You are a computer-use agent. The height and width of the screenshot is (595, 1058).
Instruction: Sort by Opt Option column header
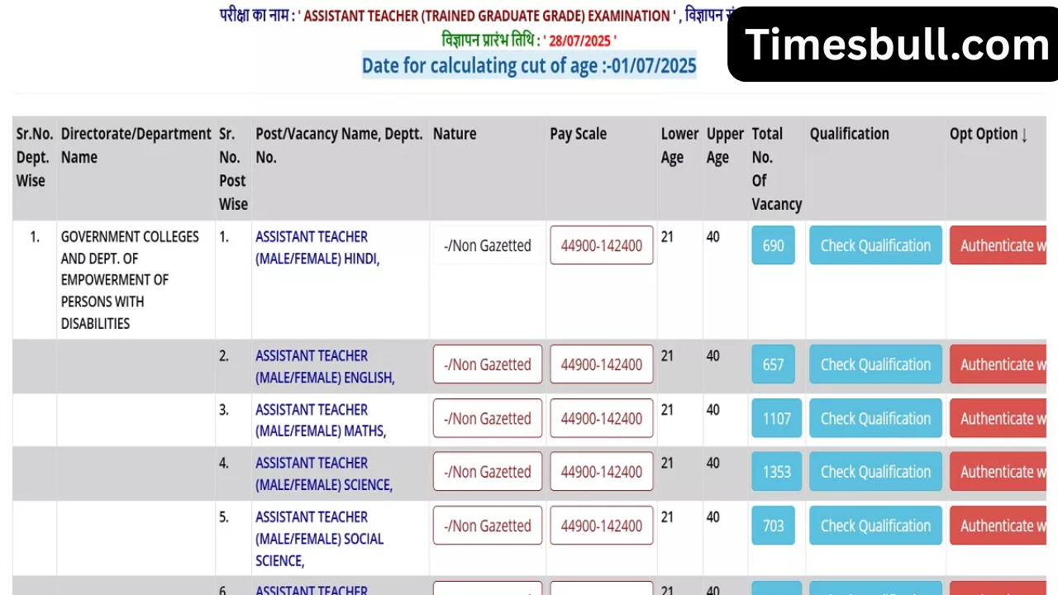coord(988,134)
